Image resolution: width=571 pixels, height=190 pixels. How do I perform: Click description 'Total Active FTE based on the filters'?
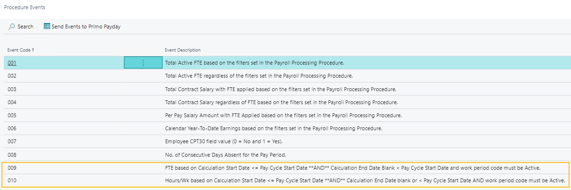tap(255, 63)
